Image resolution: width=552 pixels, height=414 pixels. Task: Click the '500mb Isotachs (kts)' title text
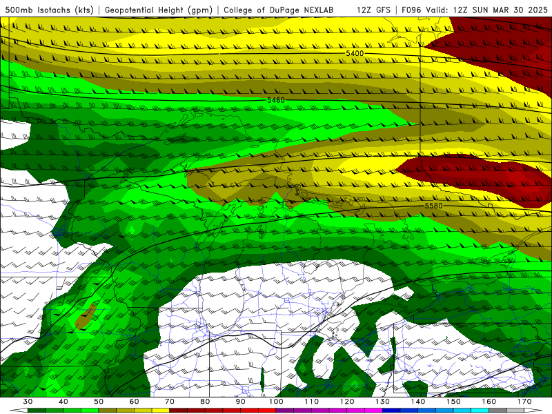point(49,10)
